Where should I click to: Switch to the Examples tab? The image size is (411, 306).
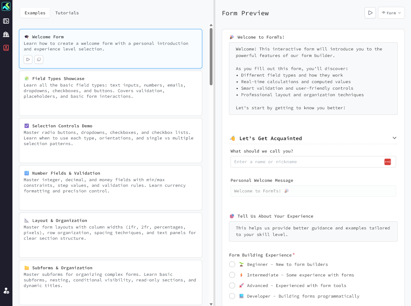click(x=35, y=13)
